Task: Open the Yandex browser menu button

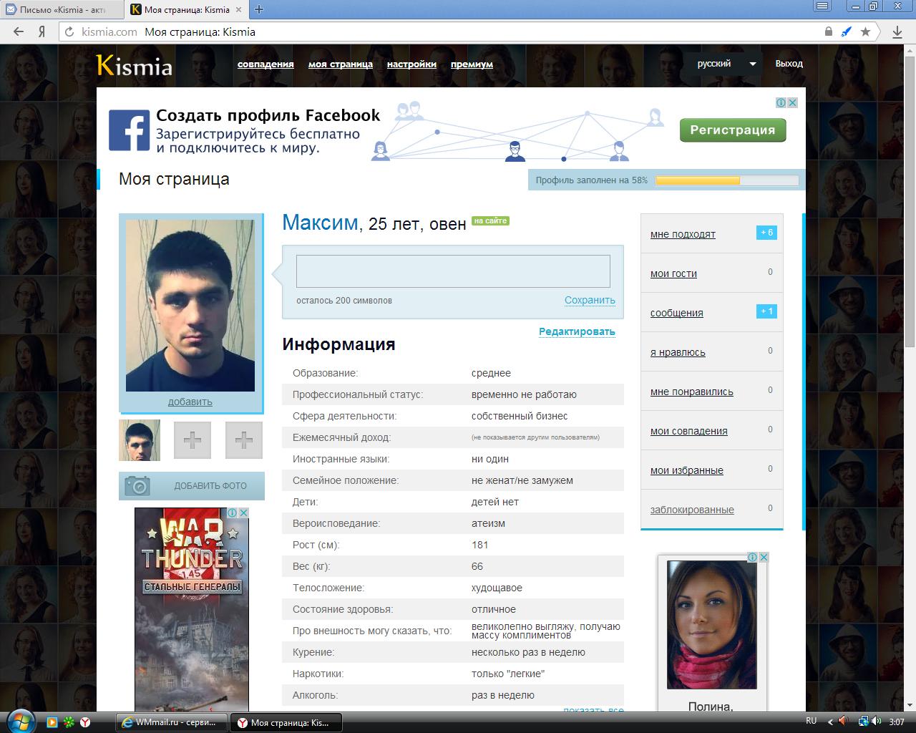Action: point(824,6)
